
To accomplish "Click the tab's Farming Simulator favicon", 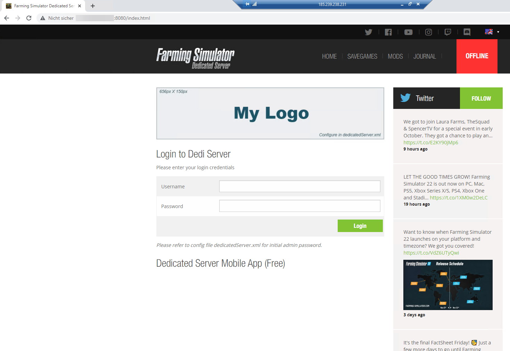I will point(9,6).
